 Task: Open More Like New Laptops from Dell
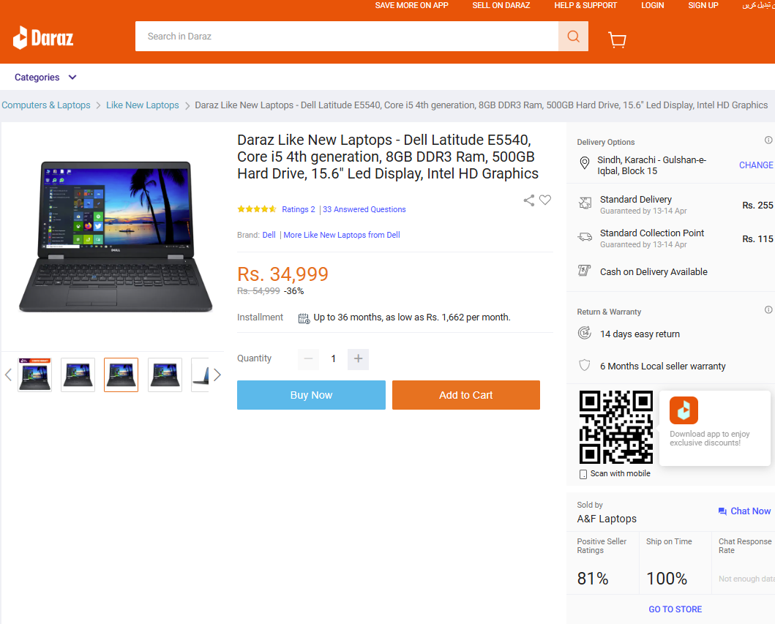pos(342,235)
